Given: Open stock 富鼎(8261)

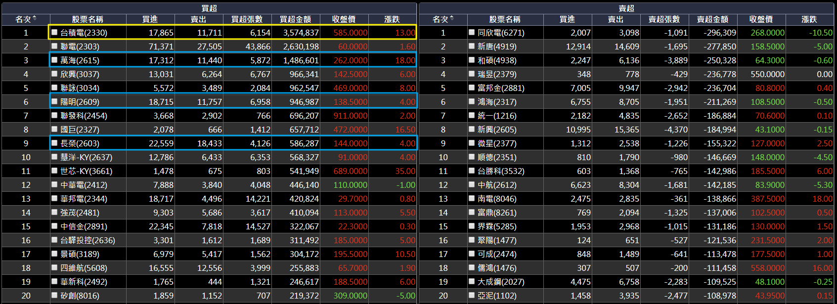Looking at the screenshot, I should (x=497, y=213).
